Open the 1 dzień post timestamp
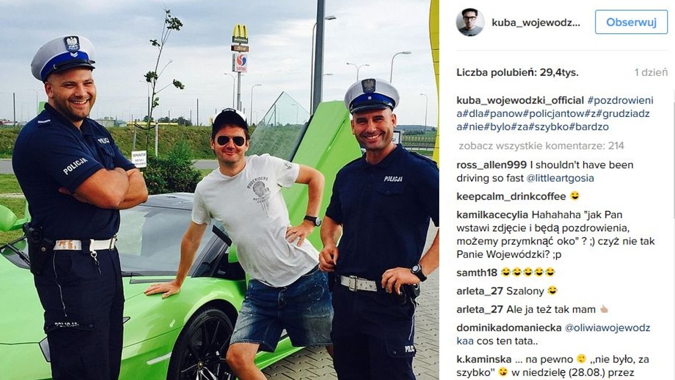This screenshot has height=380, width=675. click(651, 73)
